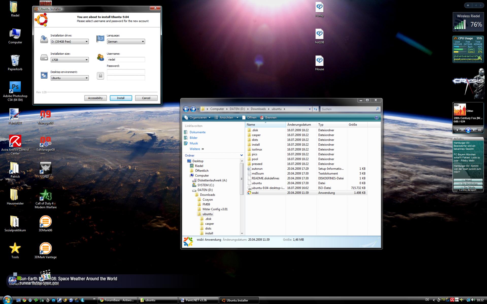The image size is (487, 304).
Task: Open the Manager09 desktop shortcut
Action: point(46,117)
